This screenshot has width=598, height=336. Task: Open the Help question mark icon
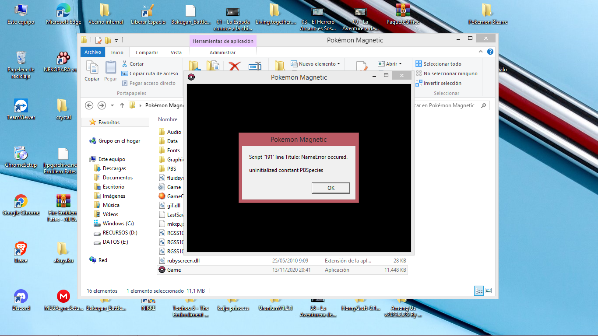[490, 52]
